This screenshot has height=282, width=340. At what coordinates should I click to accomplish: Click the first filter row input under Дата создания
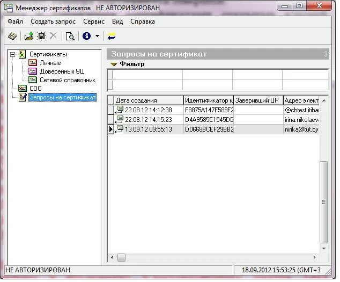pyautogui.click(x=147, y=75)
